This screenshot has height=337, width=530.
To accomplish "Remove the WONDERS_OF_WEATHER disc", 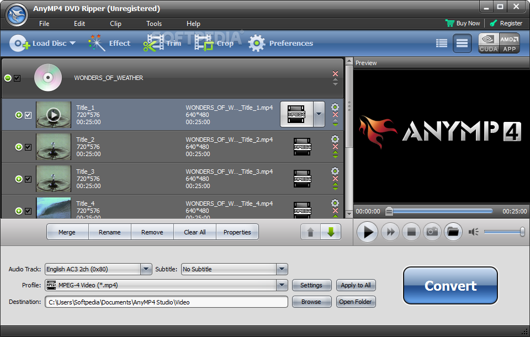I will coord(335,73).
